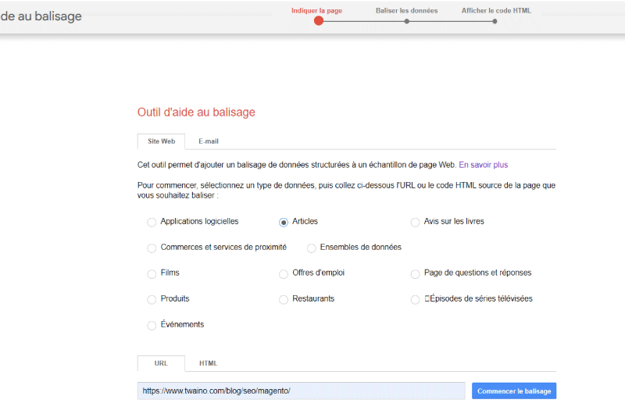Screen dimensions: 625x414
Task: Switch to the Site Web tab
Action: pyautogui.click(x=161, y=141)
